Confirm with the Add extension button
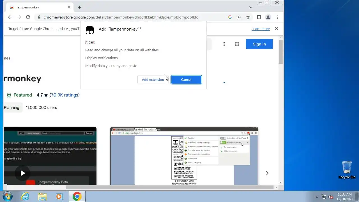Viewport: 359px width, 202px height. 153,80
